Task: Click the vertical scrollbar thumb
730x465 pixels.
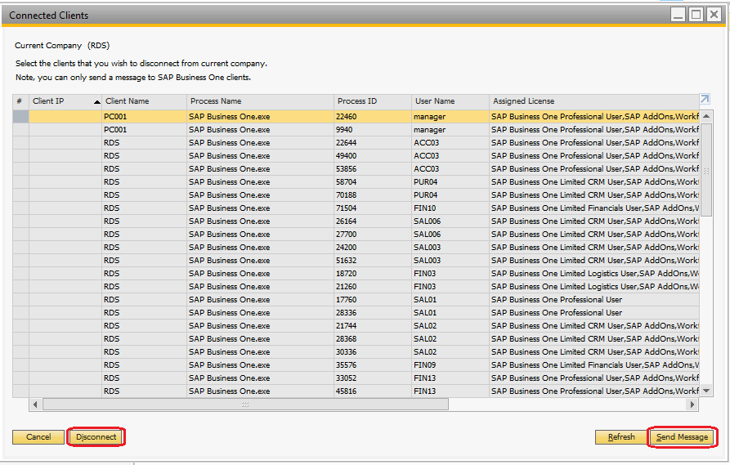Action: (x=706, y=170)
